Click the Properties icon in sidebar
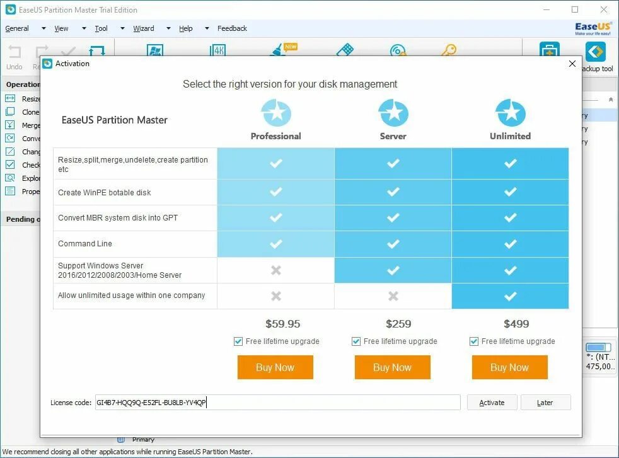Image resolution: width=619 pixels, height=458 pixels. click(10, 191)
